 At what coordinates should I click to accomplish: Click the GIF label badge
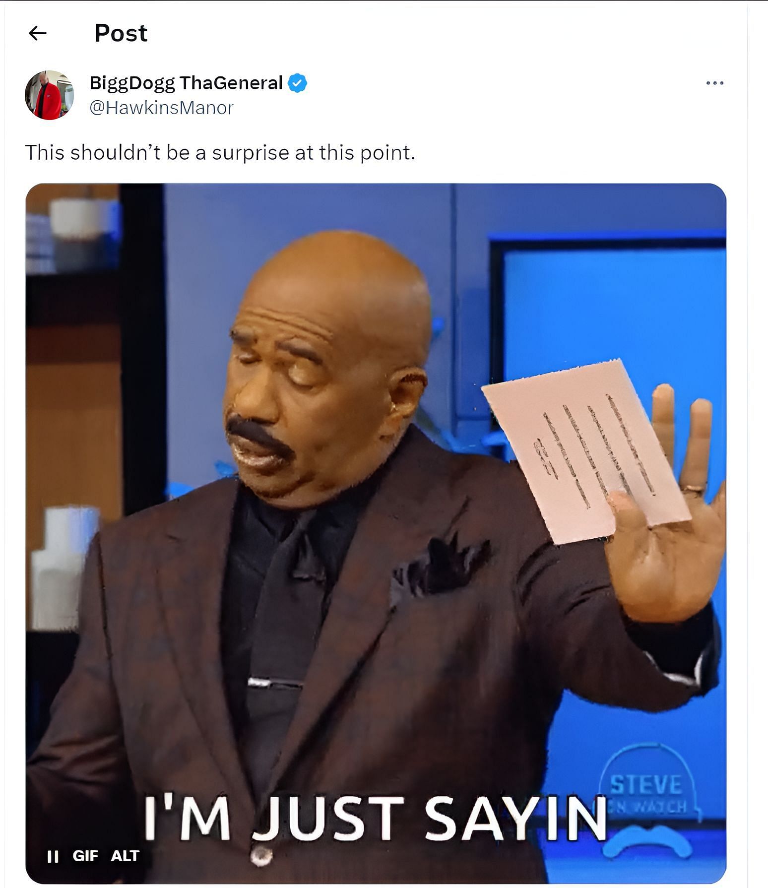pos(85,856)
